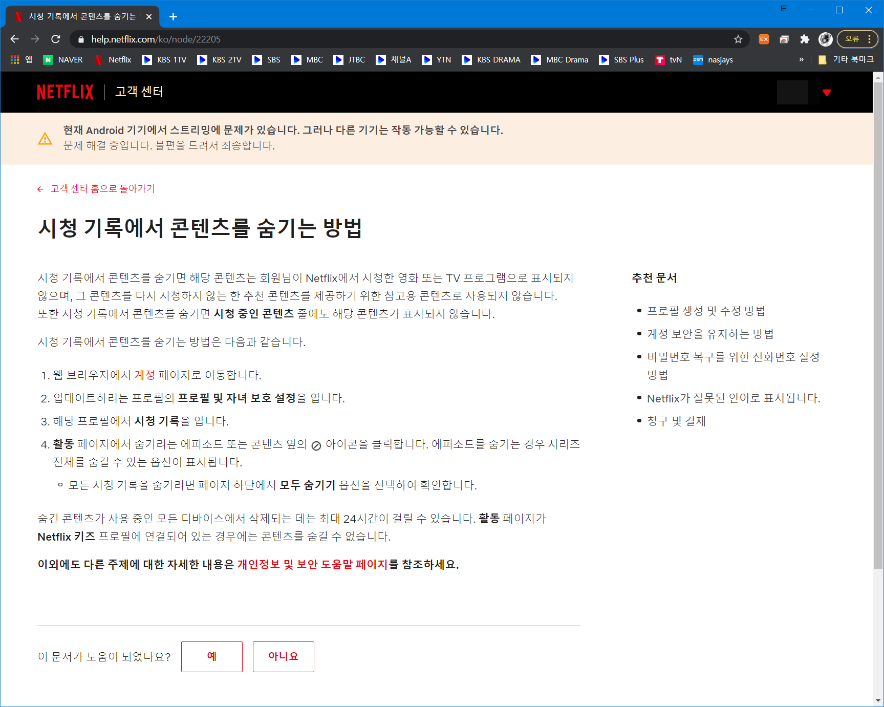Click the Android streaming warning icon

coord(45,138)
